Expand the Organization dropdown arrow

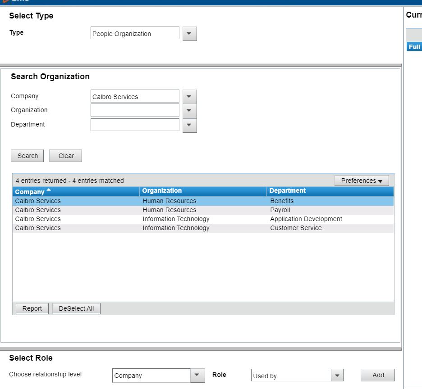pyautogui.click(x=189, y=111)
